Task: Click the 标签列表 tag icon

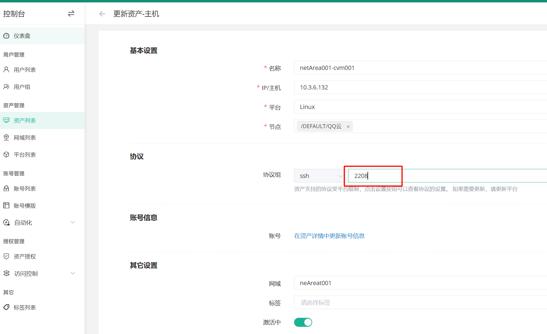Action: pos(6,307)
